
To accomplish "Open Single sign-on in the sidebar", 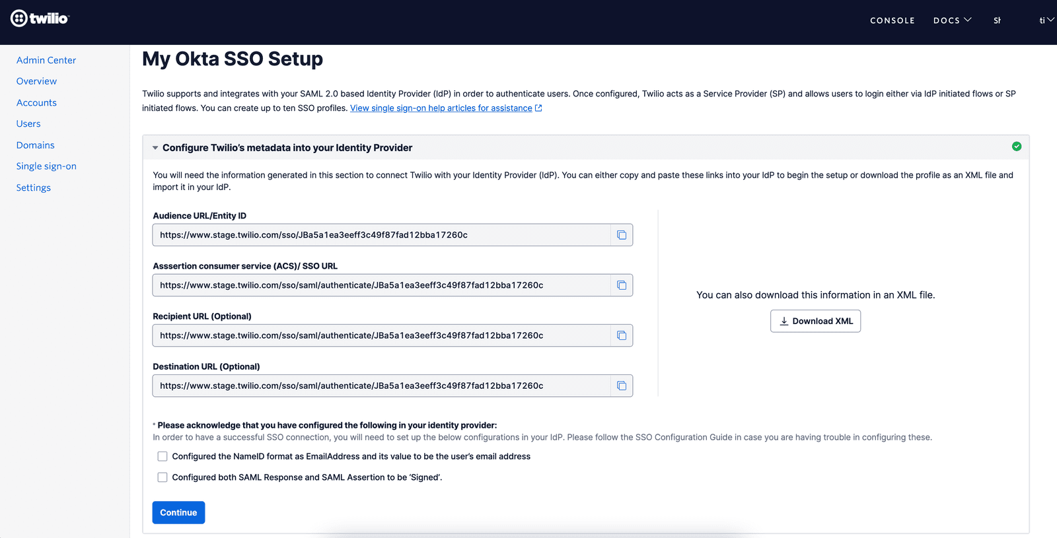I will [46, 166].
